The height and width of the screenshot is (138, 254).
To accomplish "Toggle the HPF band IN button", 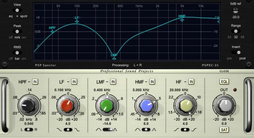I will [x=35, y=82].
